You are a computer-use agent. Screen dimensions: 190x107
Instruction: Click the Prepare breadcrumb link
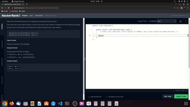pyautogui.click(x=25, y=15)
